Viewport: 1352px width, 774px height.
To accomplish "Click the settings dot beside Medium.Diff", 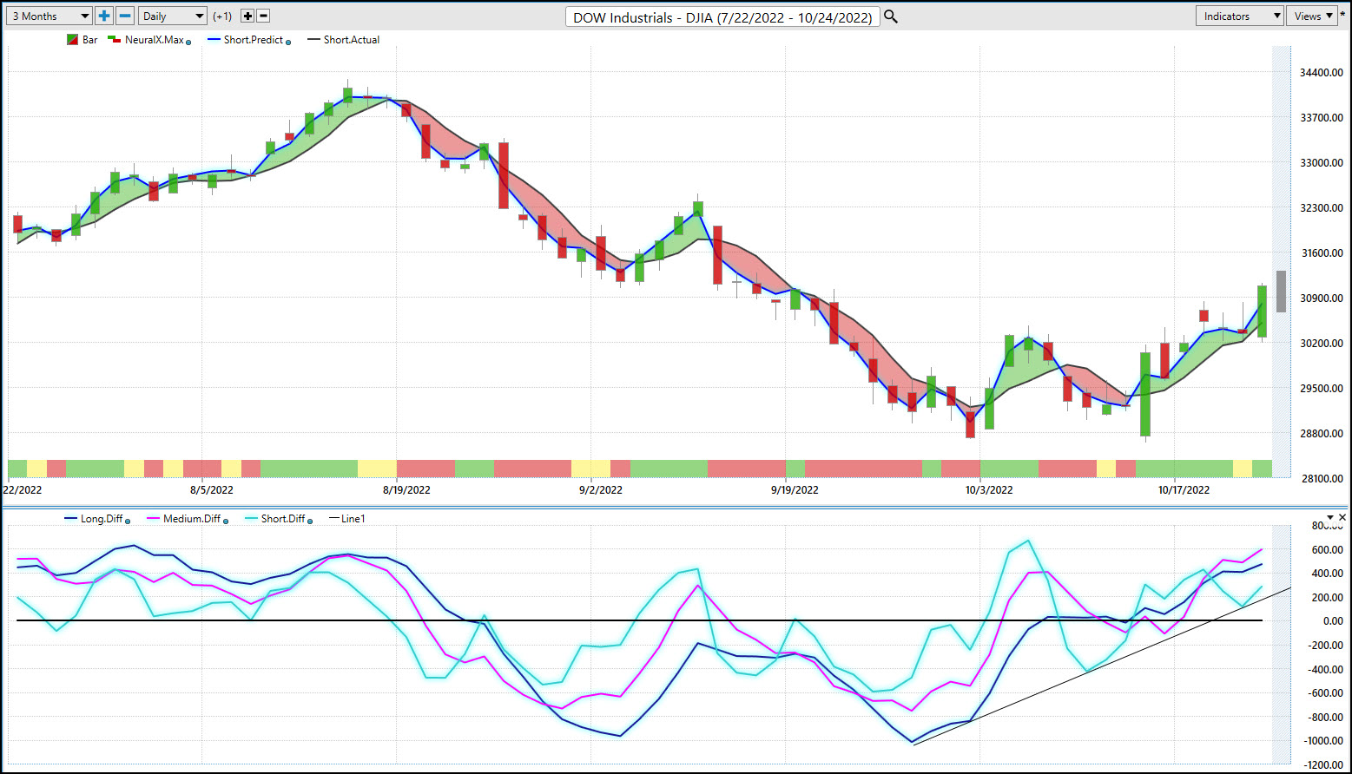I will click(x=226, y=521).
